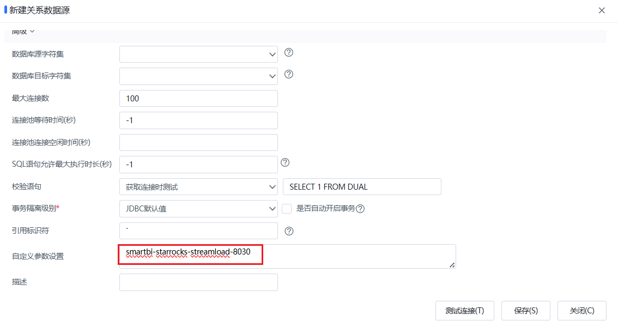Close the 新建关系数据源 dialog with X
This screenshot has height=327, width=618.
point(602,11)
